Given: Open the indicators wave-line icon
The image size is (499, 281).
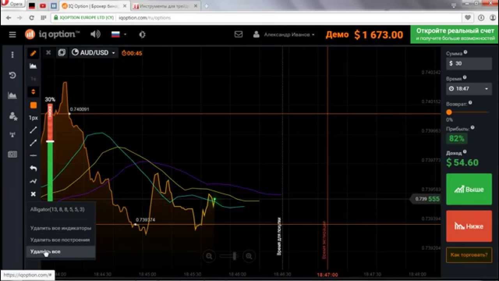Looking at the screenshot, I should 34,181.
